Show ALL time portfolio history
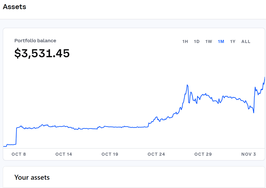The height and width of the screenshot is (188, 266). pos(246,41)
